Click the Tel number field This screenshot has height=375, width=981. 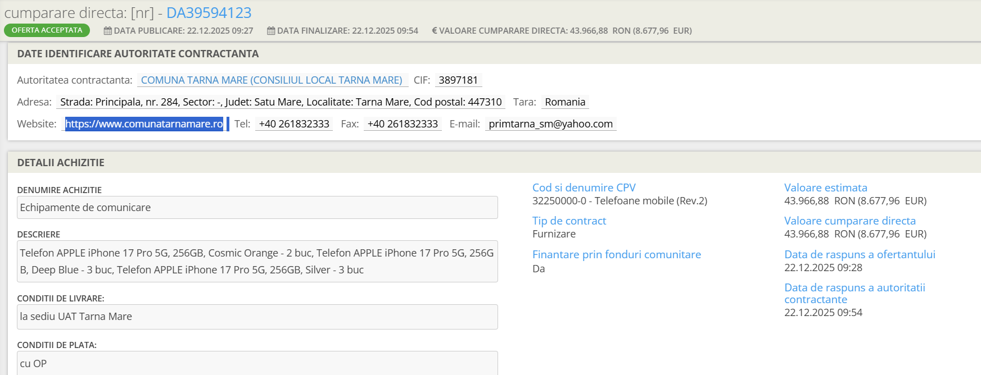click(x=294, y=124)
